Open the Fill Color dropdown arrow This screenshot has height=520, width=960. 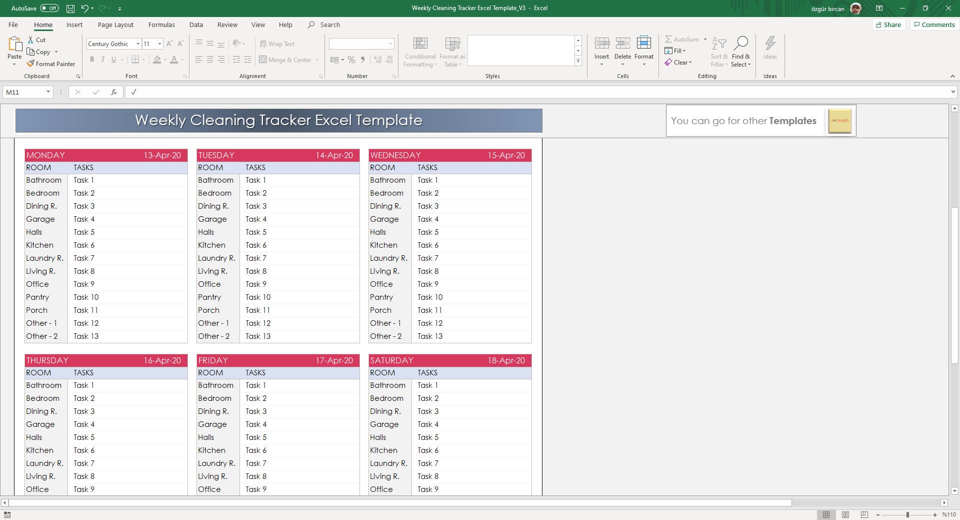click(x=164, y=60)
